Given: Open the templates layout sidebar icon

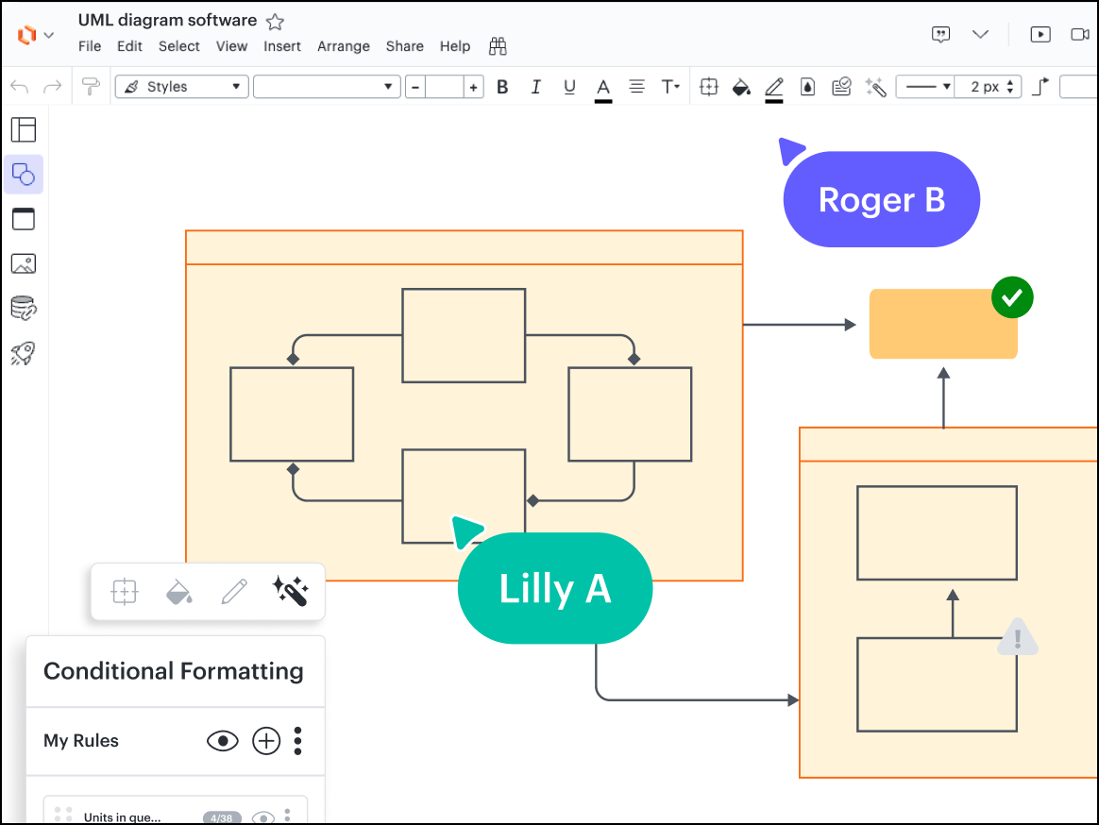Looking at the screenshot, I should (24, 129).
